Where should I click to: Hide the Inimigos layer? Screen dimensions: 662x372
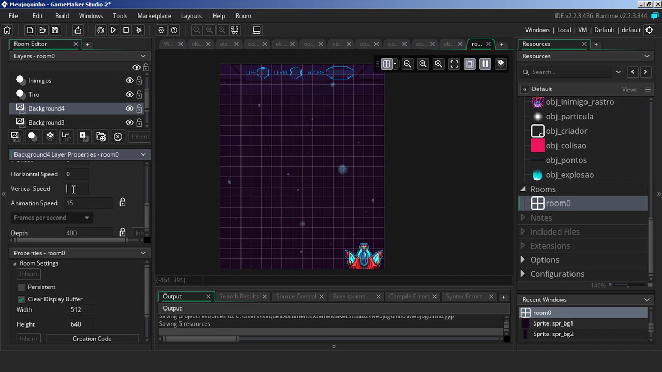click(x=130, y=81)
